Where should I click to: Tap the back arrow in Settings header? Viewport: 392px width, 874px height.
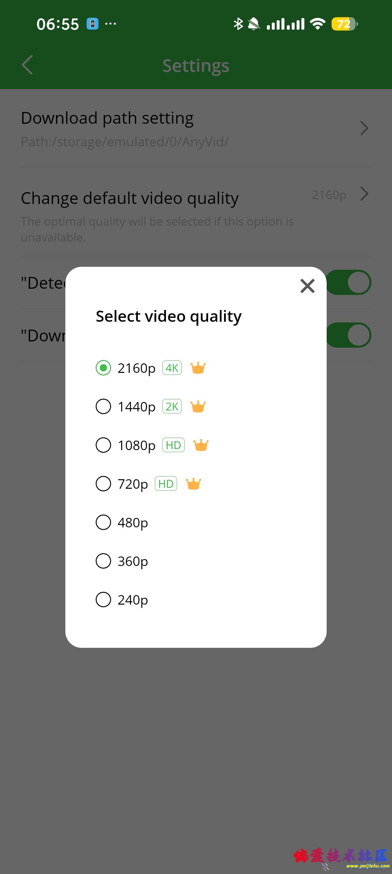click(27, 65)
